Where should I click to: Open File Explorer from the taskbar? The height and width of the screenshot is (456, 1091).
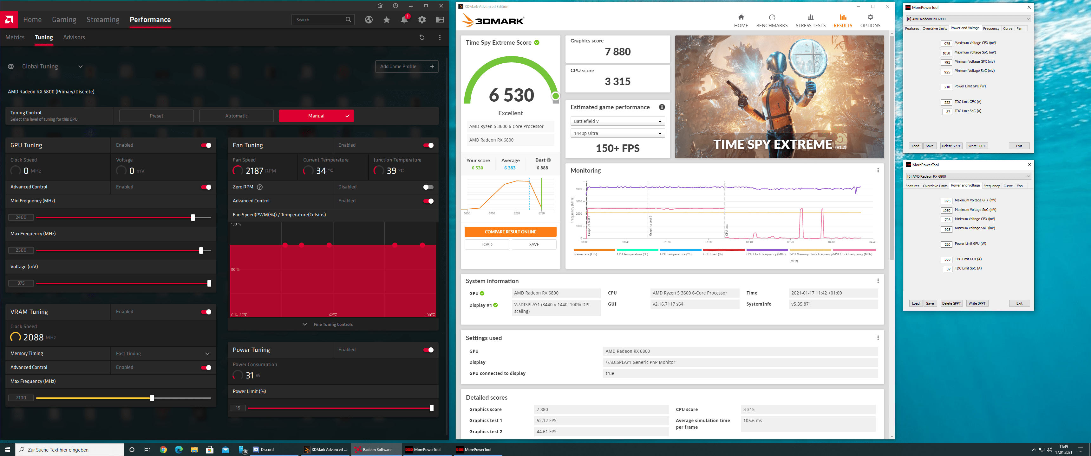[194, 449]
